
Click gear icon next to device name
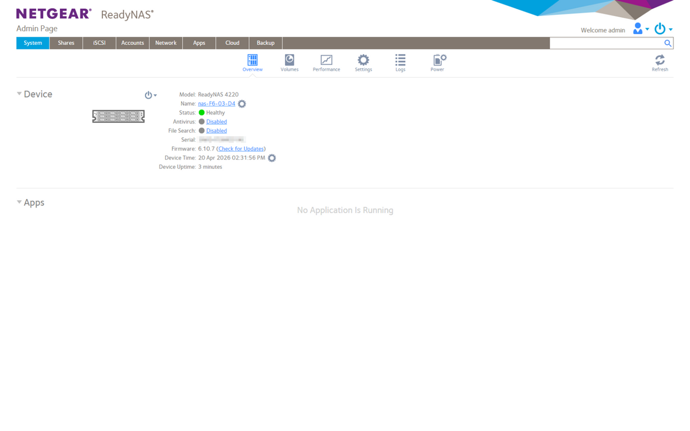242,104
